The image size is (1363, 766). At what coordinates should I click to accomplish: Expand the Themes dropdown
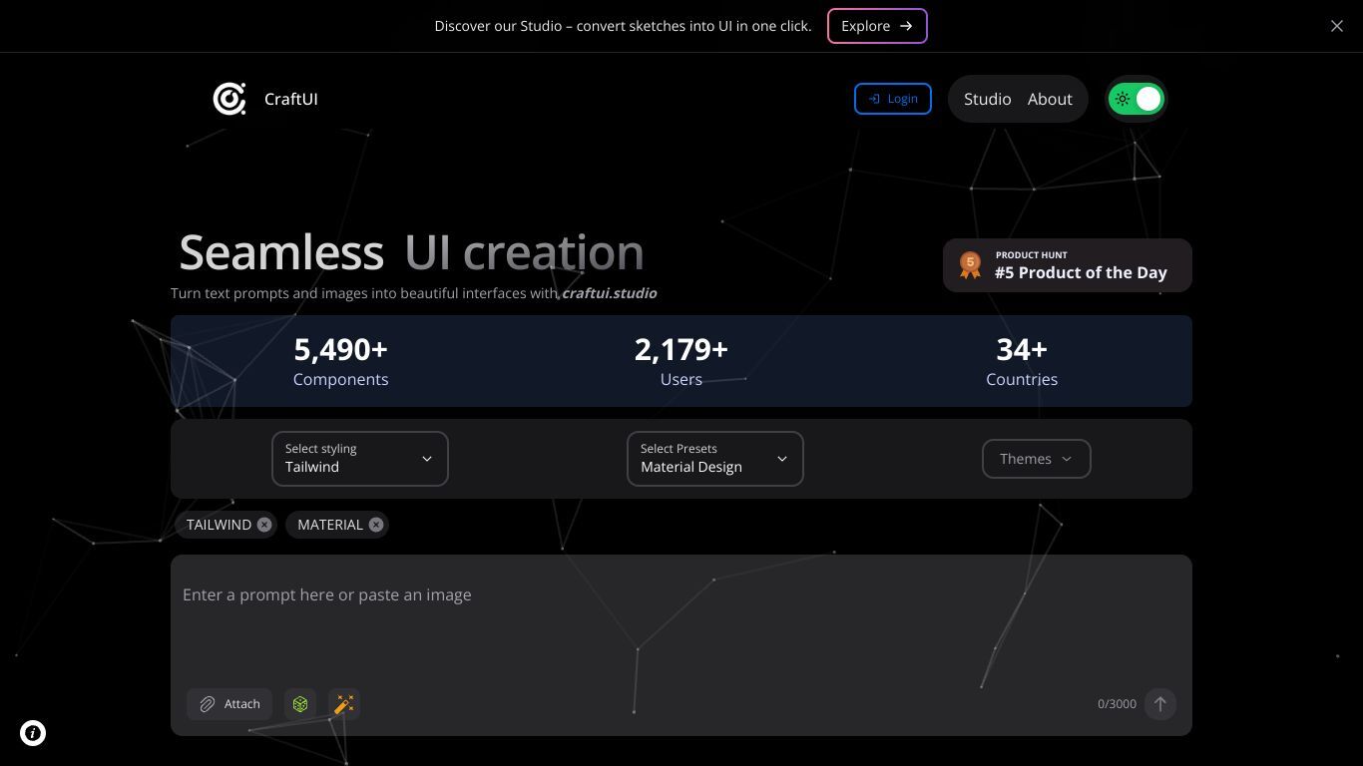coord(1037,459)
